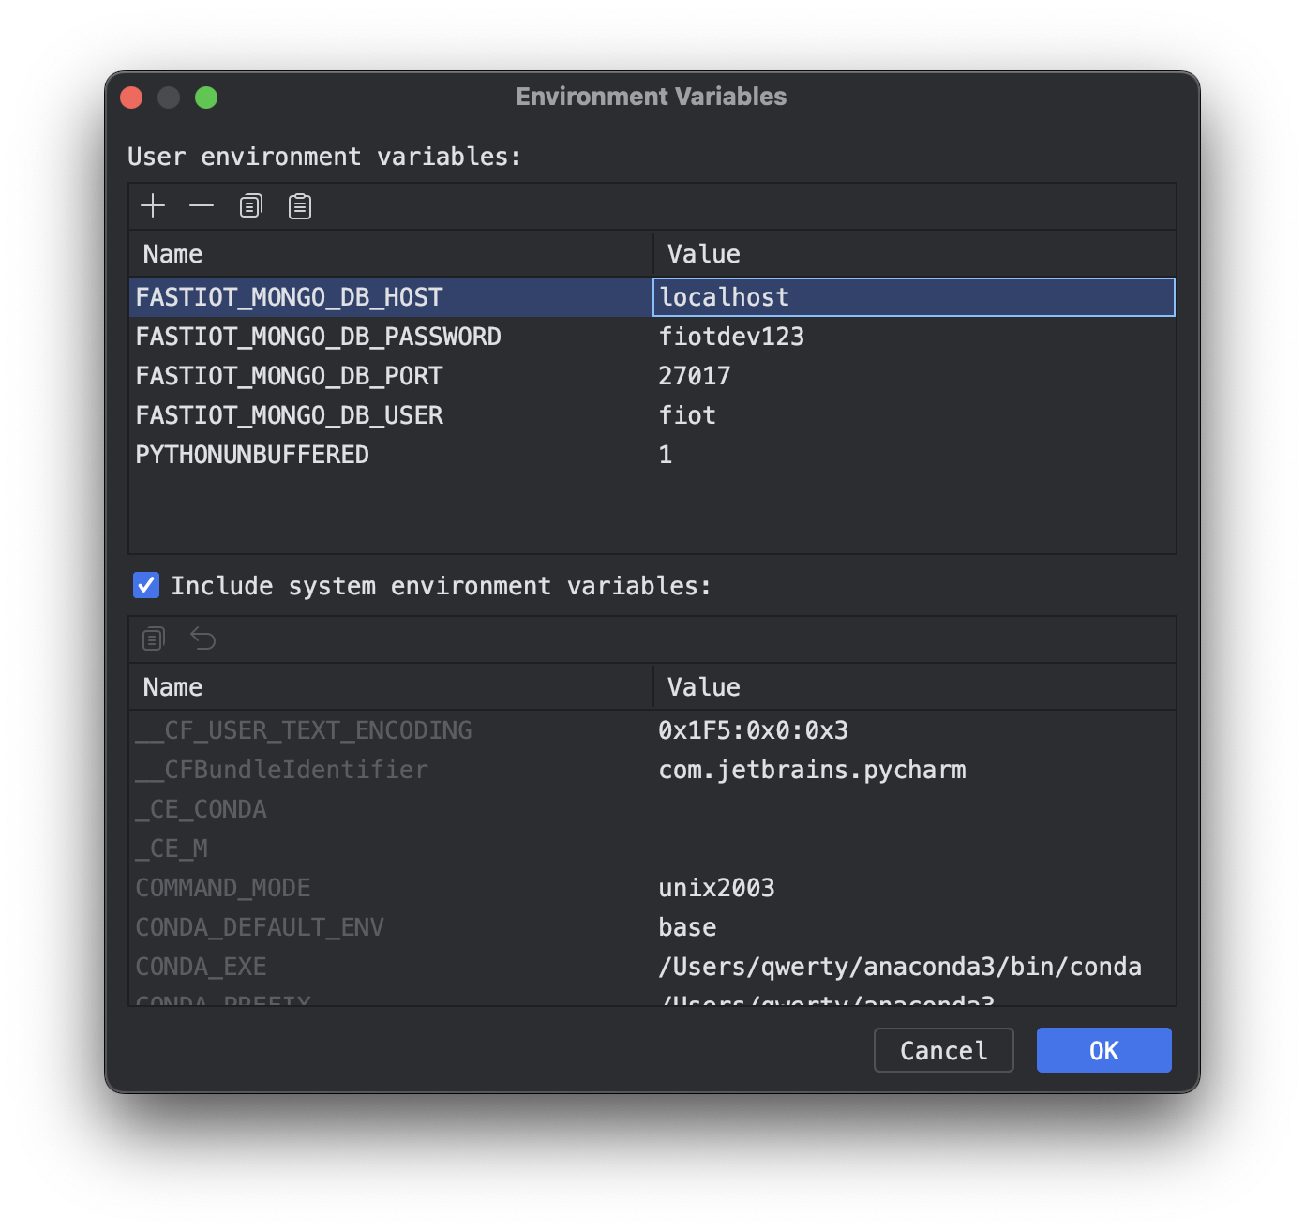Viewport: 1305px width, 1232px height.
Task: Select FASTIOT_MONGO_DB_PORT variable name
Action: [x=290, y=376]
